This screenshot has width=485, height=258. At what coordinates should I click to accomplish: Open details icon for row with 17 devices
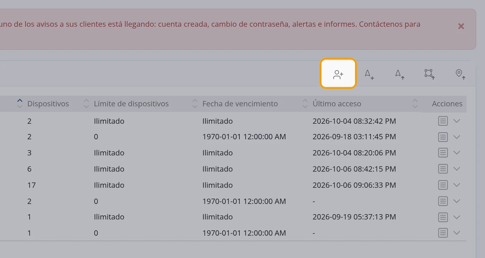(443, 185)
